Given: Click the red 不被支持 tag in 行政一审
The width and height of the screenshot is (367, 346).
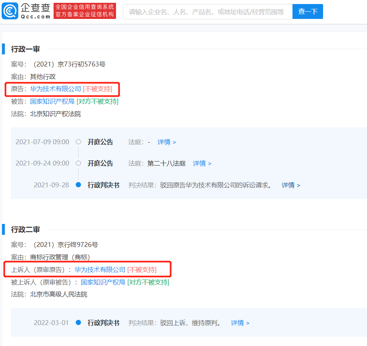Looking at the screenshot, I should tap(97, 89).
